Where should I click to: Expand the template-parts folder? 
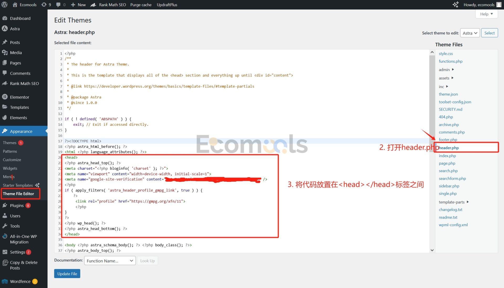tap(454, 202)
